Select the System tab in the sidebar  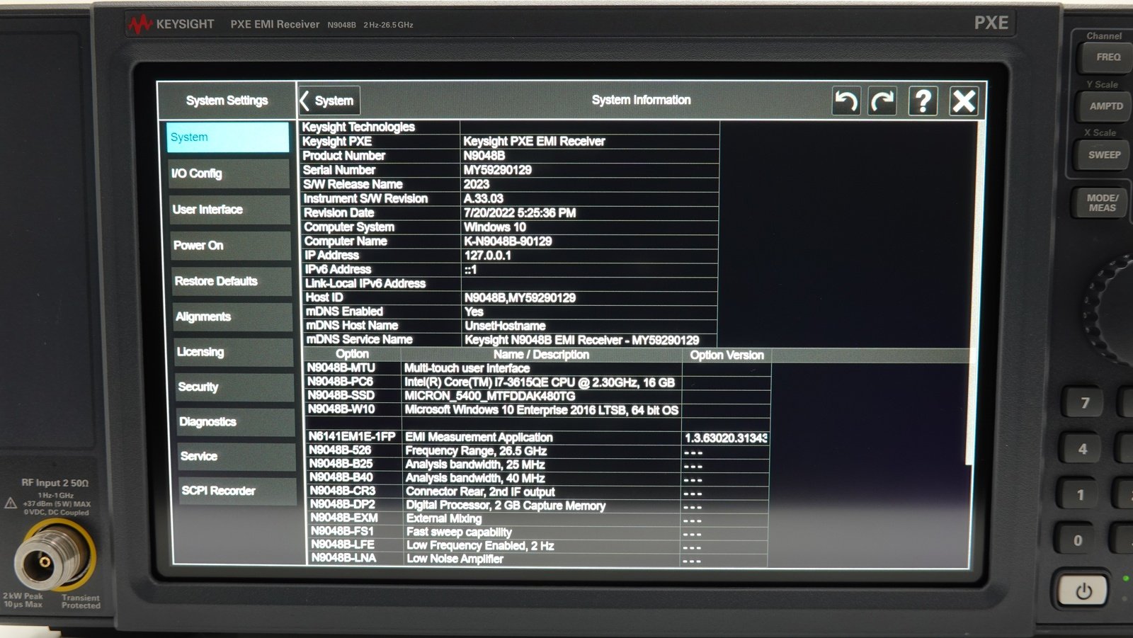tap(228, 137)
